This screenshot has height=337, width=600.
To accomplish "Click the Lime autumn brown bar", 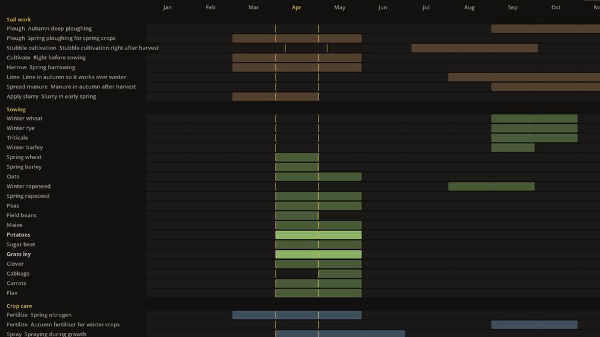I will pyautogui.click(x=524, y=77).
